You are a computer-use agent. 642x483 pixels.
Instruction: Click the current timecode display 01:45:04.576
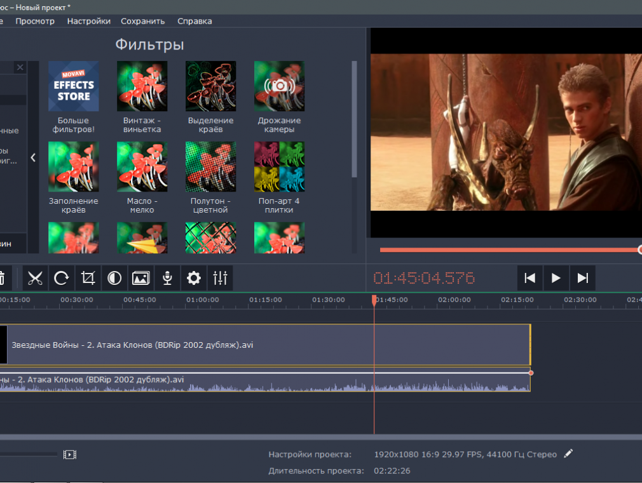424,278
